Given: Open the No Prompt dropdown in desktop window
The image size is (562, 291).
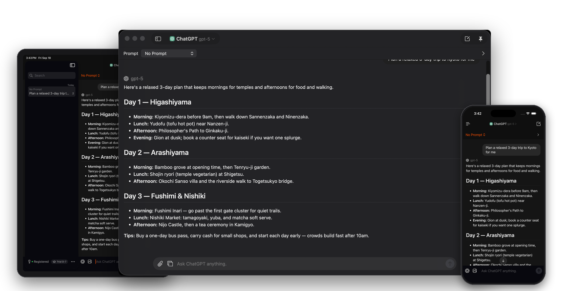Looking at the screenshot, I should click(x=169, y=53).
